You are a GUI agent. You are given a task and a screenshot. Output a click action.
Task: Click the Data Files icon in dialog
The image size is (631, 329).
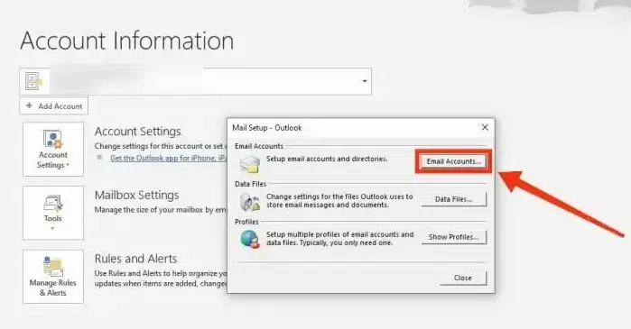point(249,201)
